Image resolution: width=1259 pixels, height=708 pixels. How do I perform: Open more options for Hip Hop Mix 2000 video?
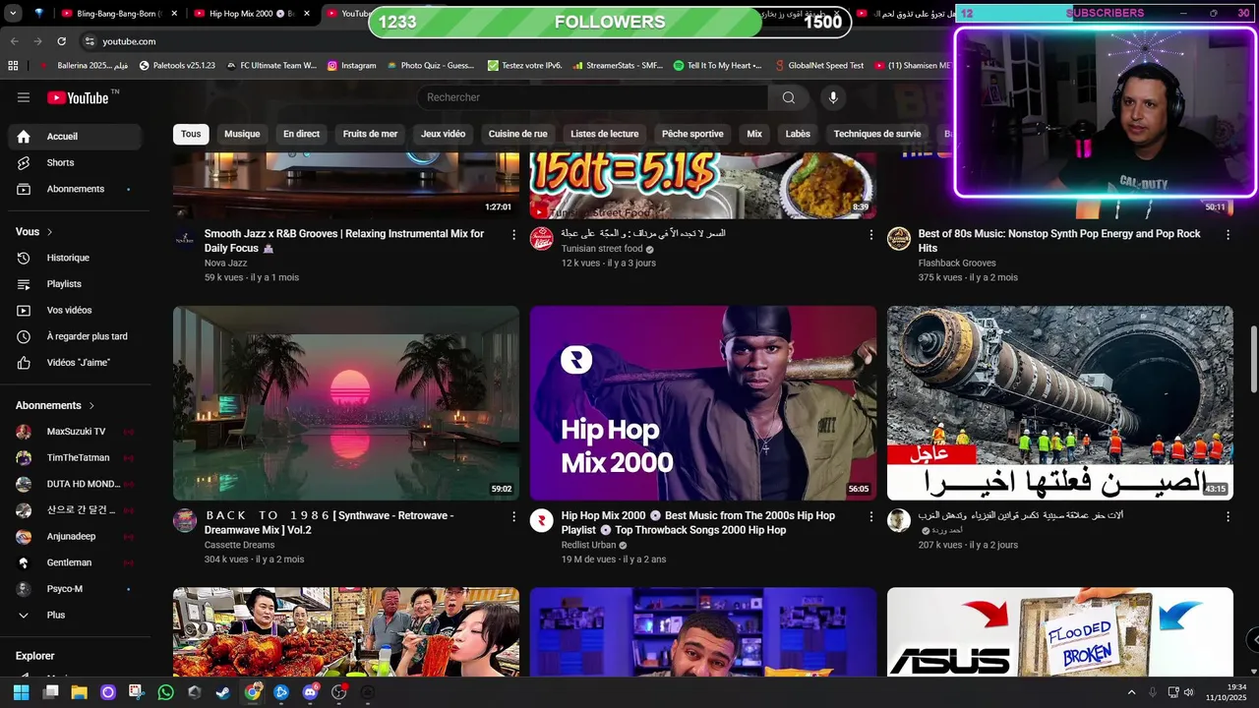870,516
